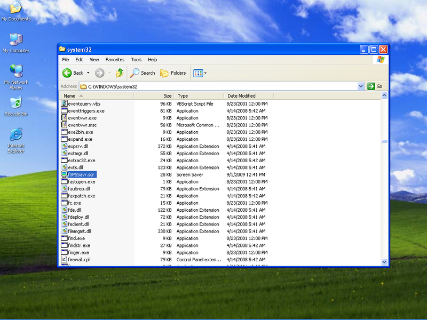Click the 9/1/2009 12:41 PM date
The height and width of the screenshot is (320, 427).
[246, 174]
